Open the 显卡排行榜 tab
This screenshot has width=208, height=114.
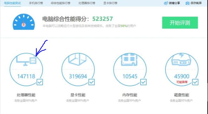tap(110, 3)
